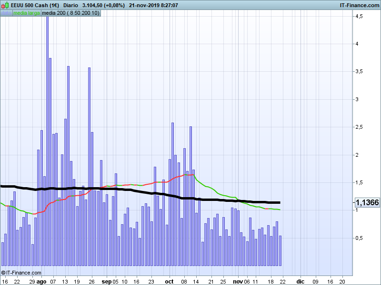Select the 'media larga' indicator label
381x285 pixels.
click(27, 13)
